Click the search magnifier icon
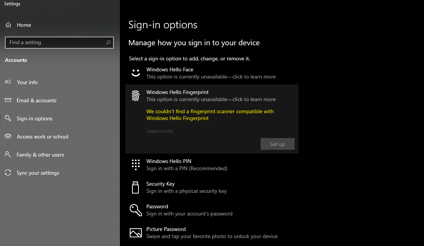The width and height of the screenshot is (424, 246). (108, 42)
